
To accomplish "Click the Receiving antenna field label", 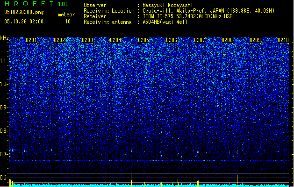I will [108, 22].
